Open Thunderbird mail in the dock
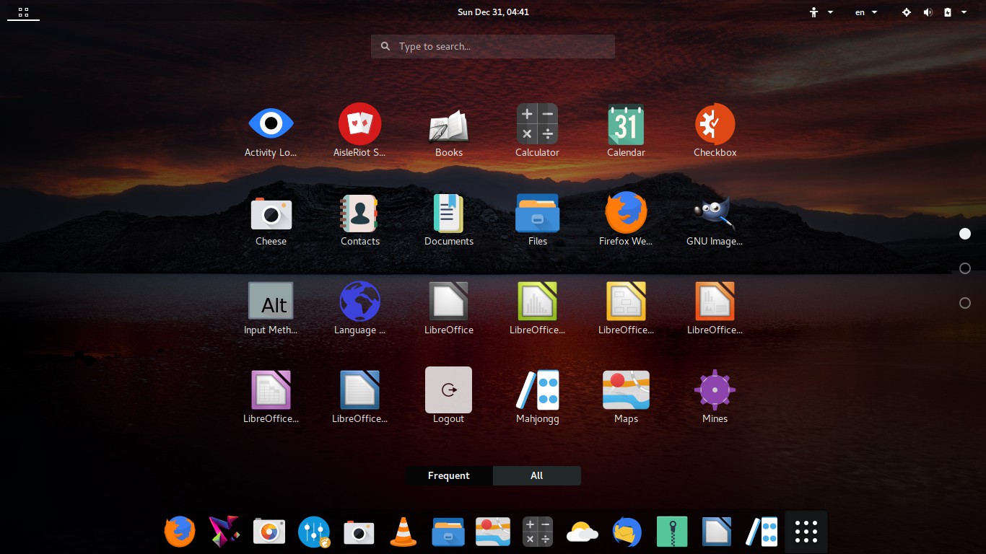Screen dimensions: 986x554 (627, 532)
